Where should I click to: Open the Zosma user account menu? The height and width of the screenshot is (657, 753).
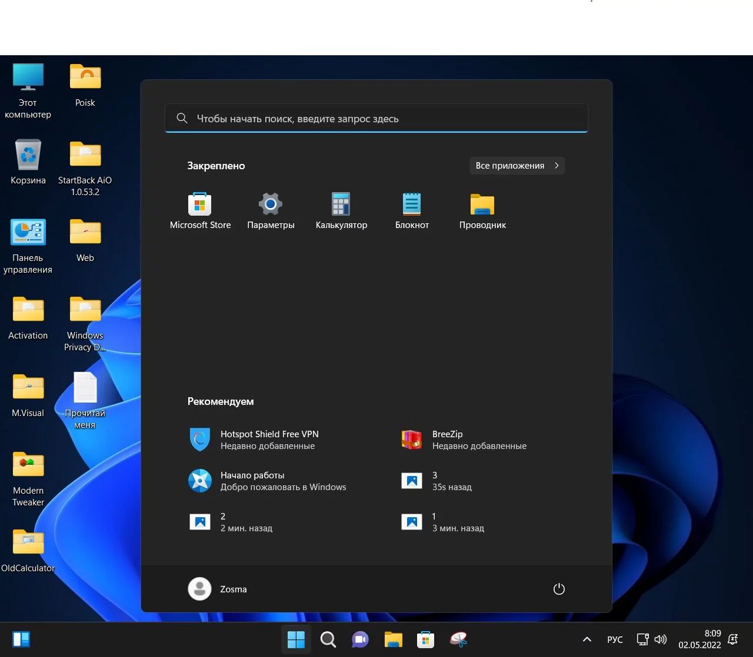click(218, 589)
